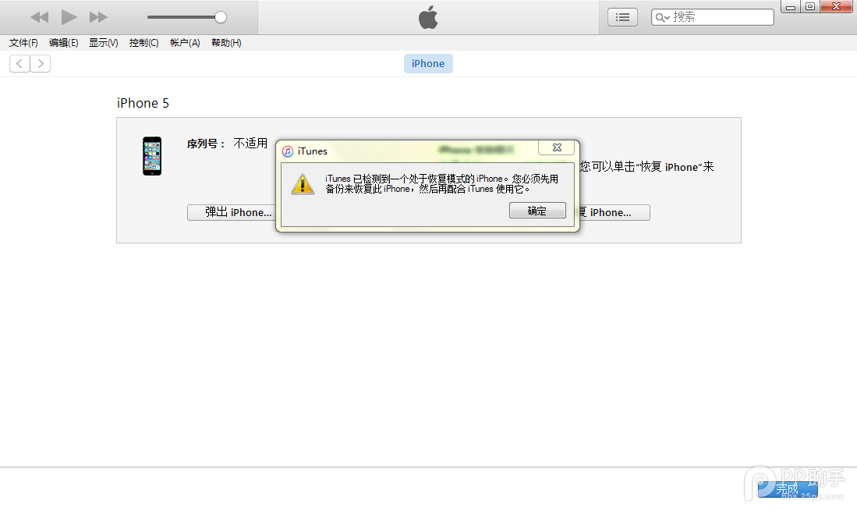The width and height of the screenshot is (857, 511).
Task: Close the iTunes main window
Action: (836, 6)
